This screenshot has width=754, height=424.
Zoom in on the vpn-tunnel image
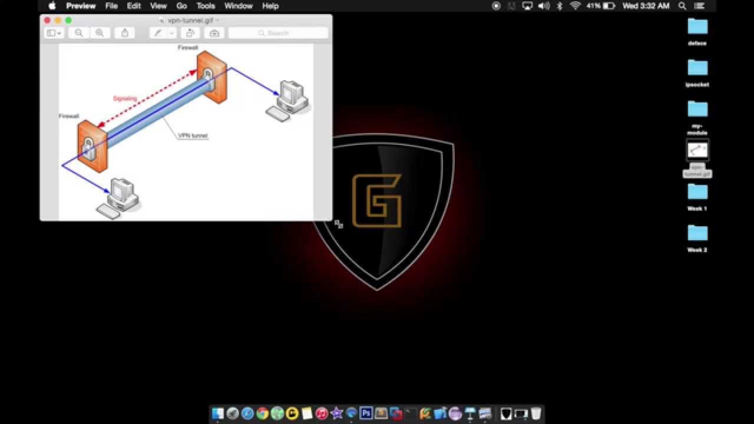[100, 33]
